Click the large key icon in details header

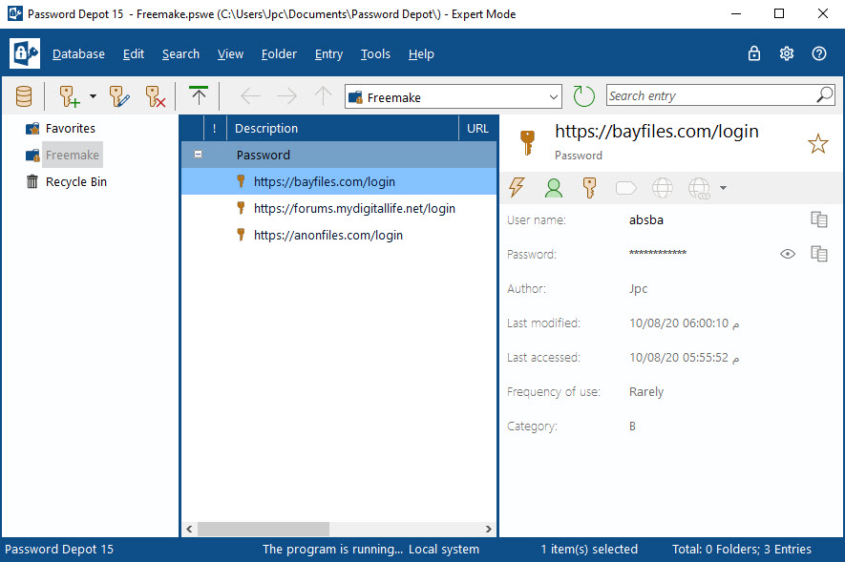click(527, 143)
